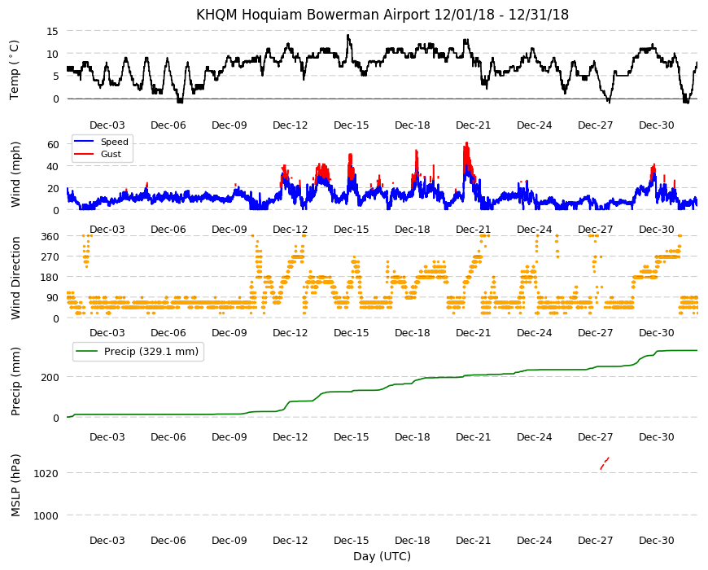Click the Precip (329.1 mm) legend label
This screenshot has height=570, width=708.
point(151,352)
